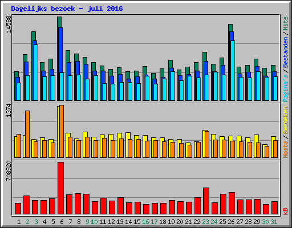Click day label 15 on the x-axis
The height and width of the screenshot is (228, 292).
point(137,222)
